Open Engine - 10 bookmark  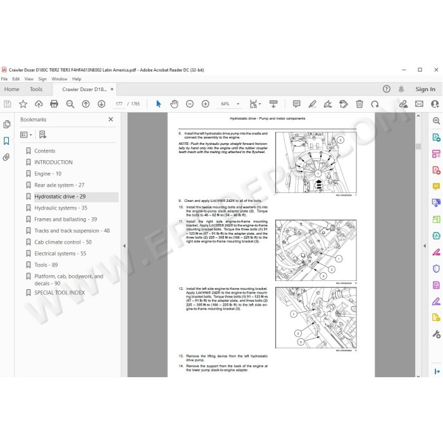pyautogui.click(x=47, y=174)
